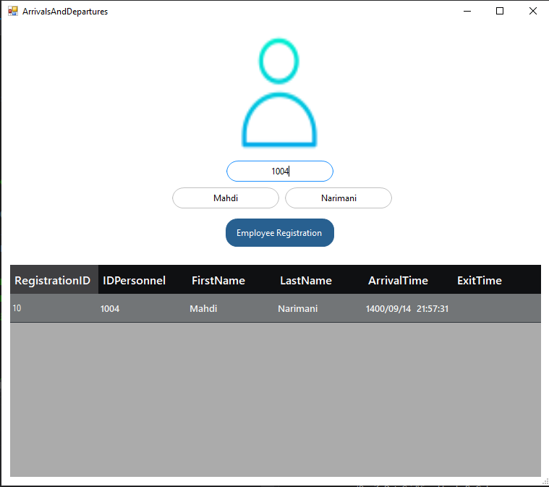Select the arrival time cell 1400/09/14 21:57:31
Viewport: 549px width, 487px height.
408,308
